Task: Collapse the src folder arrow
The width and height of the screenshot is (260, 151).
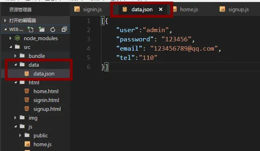Action: point(11,47)
